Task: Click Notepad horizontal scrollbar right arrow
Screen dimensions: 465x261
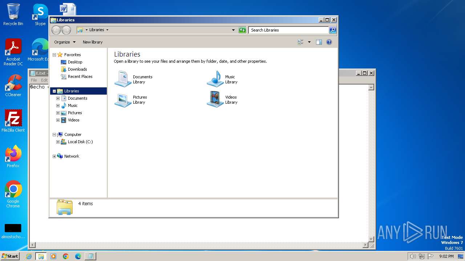Action: coord(365,245)
